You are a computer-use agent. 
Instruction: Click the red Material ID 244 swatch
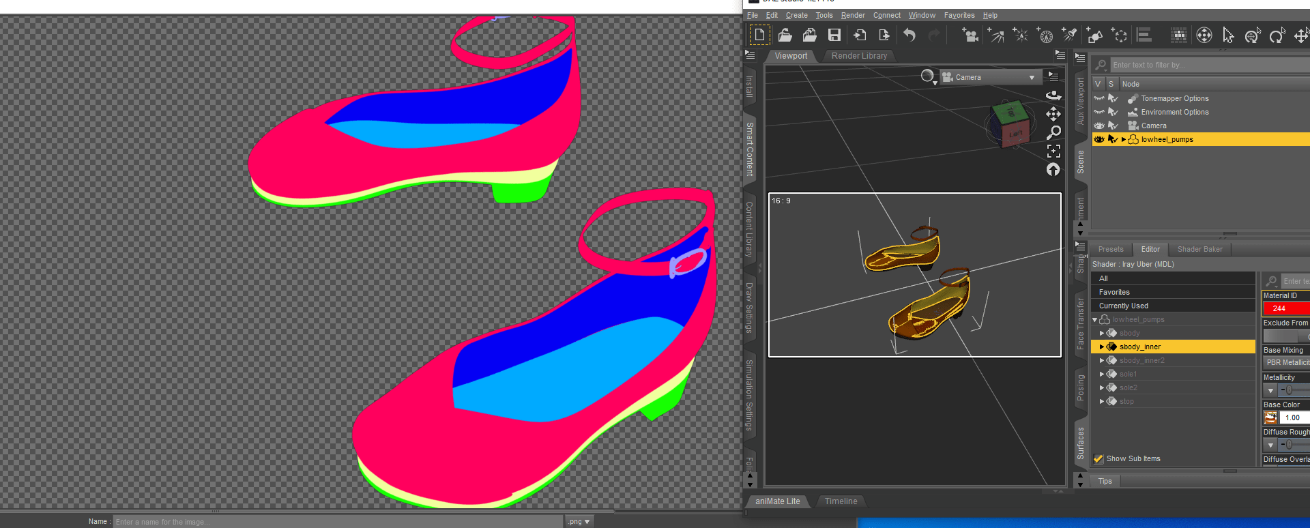1287,308
